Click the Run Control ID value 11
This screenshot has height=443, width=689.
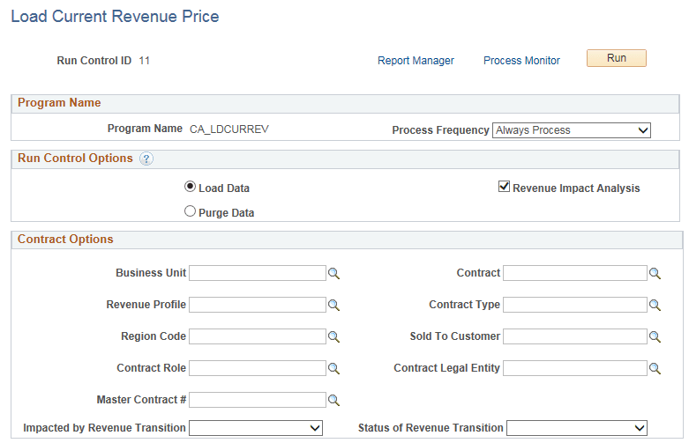144,61
